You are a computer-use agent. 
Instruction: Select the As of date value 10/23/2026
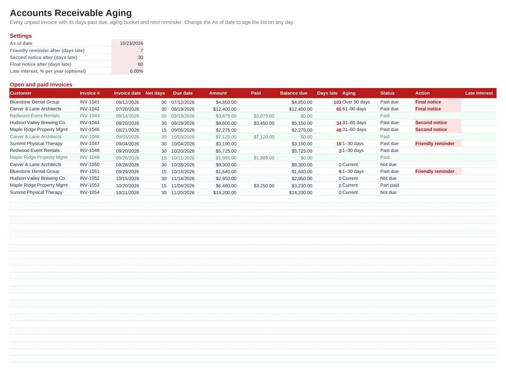click(127, 43)
